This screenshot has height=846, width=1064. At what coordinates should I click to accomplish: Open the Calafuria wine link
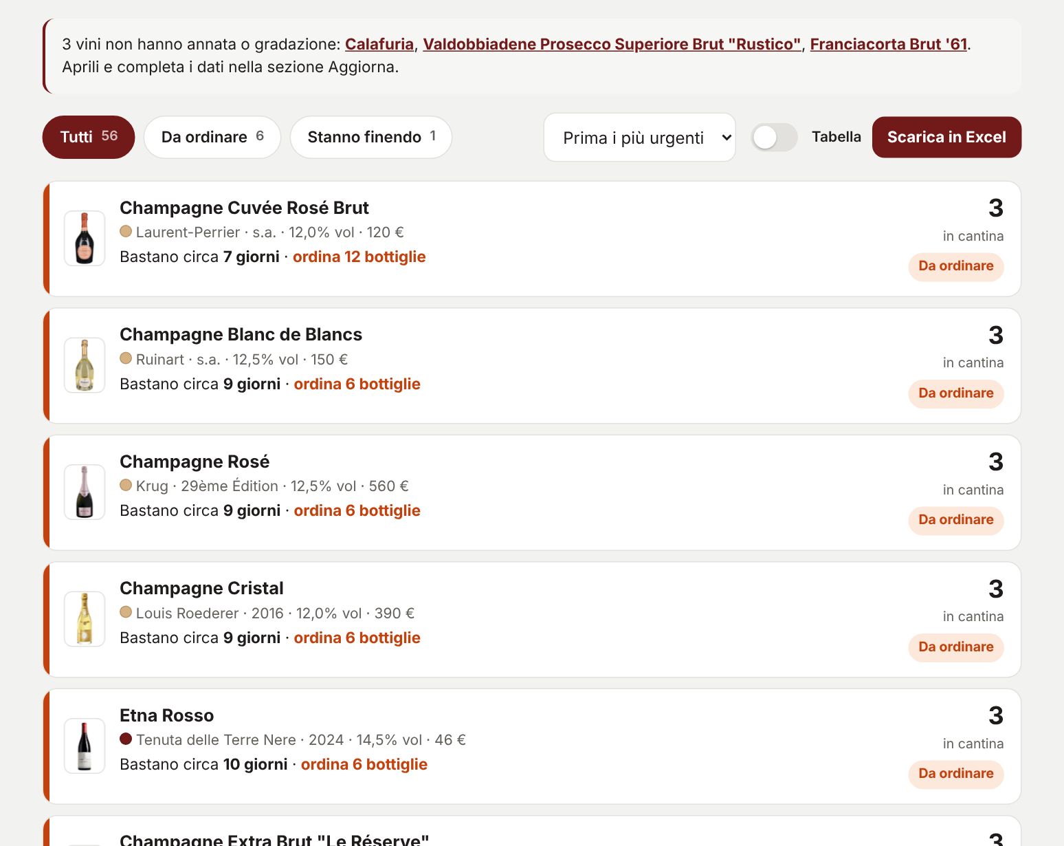[x=379, y=44]
